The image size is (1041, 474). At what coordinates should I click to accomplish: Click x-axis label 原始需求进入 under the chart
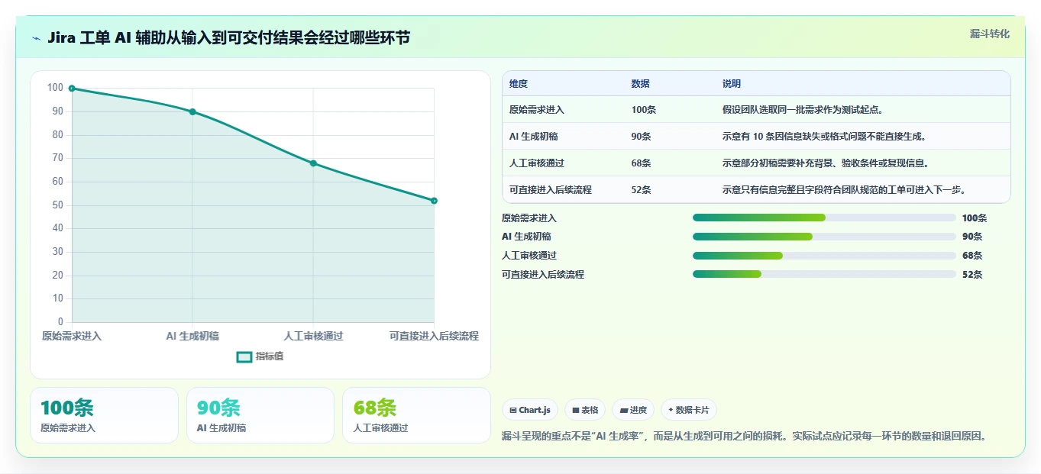coord(72,336)
